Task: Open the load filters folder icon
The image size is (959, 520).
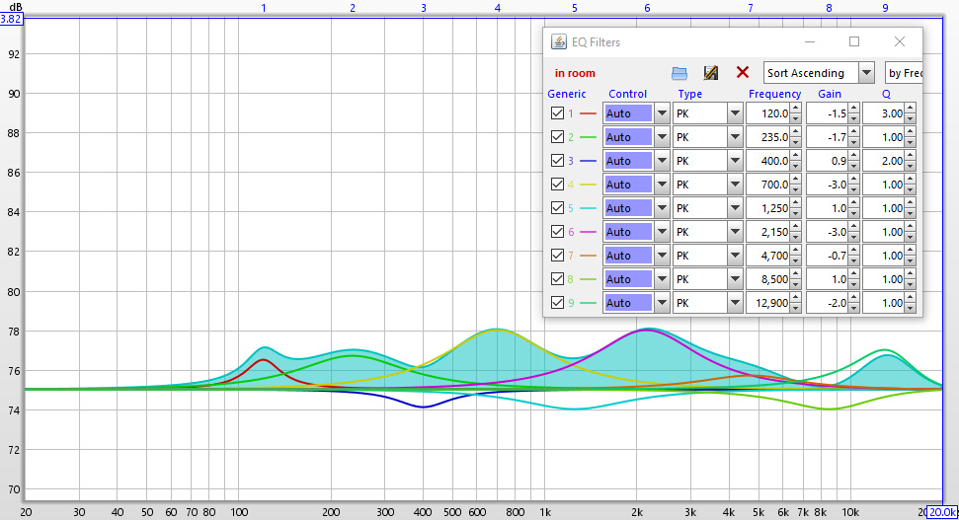Action: (679, 73)
